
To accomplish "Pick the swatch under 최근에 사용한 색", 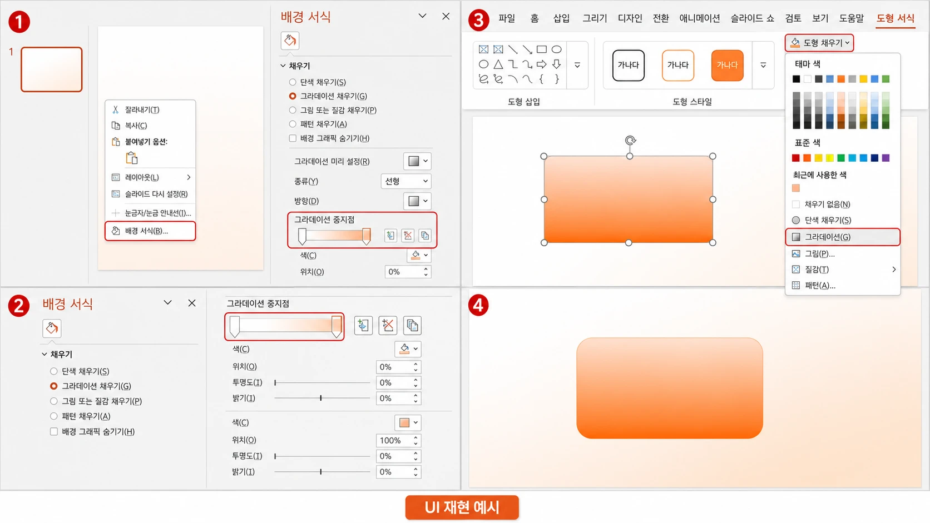I will coord(796,188).
